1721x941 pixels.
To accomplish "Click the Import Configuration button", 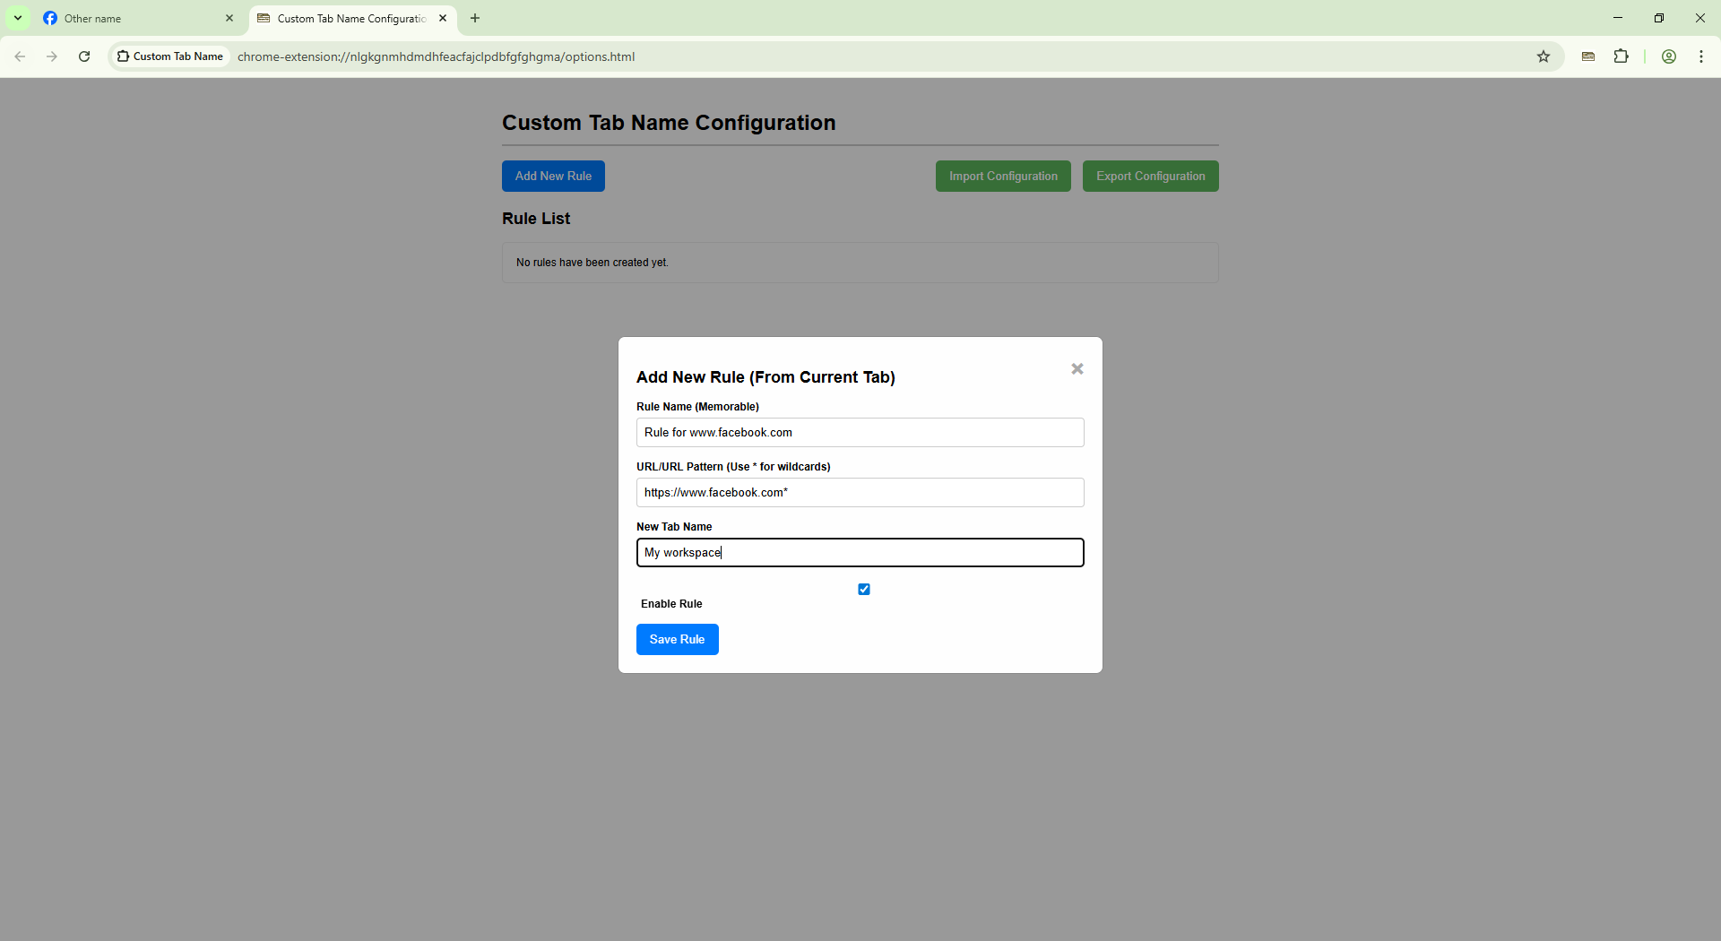I will click(1002, 176).
